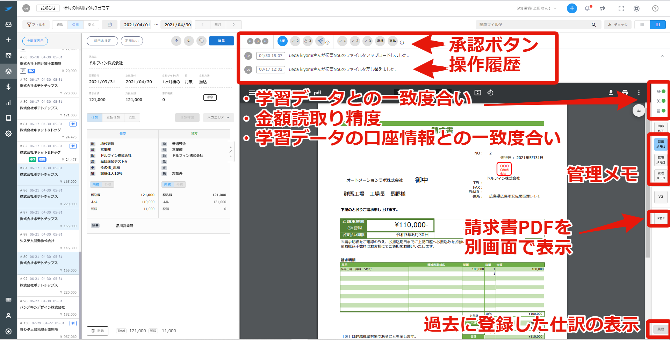Click the 連携 status button
670x340 pixels.
coord(380,41)
